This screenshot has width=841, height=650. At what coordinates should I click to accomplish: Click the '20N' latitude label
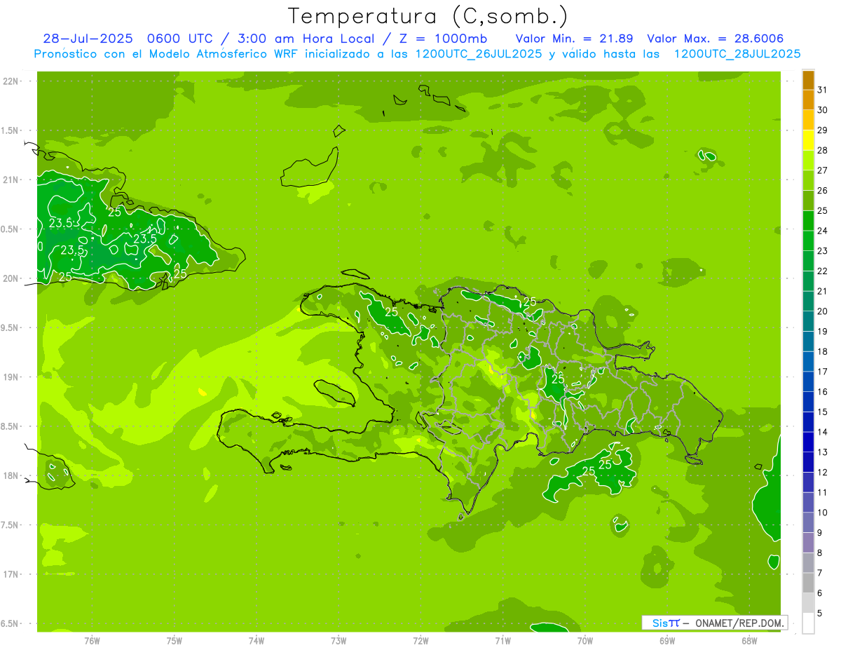12,278
